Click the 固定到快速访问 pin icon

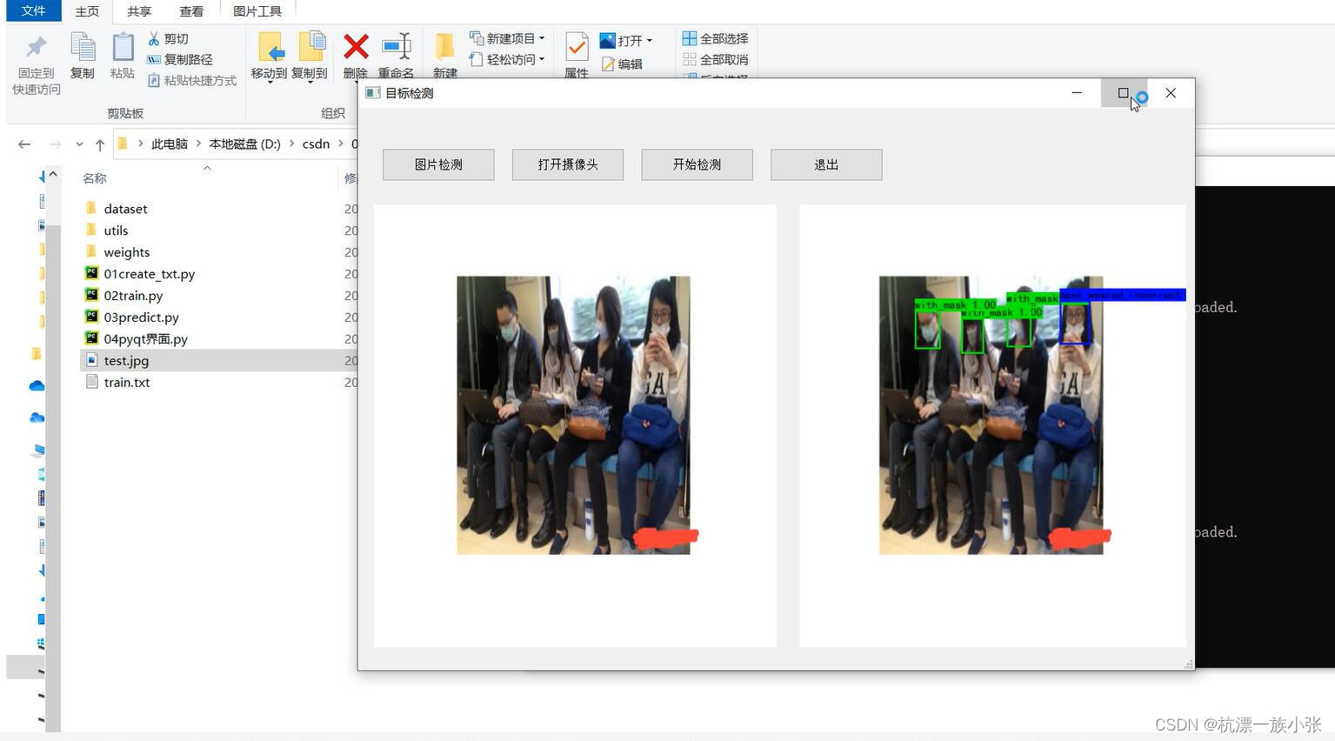(x=36, y=48)
